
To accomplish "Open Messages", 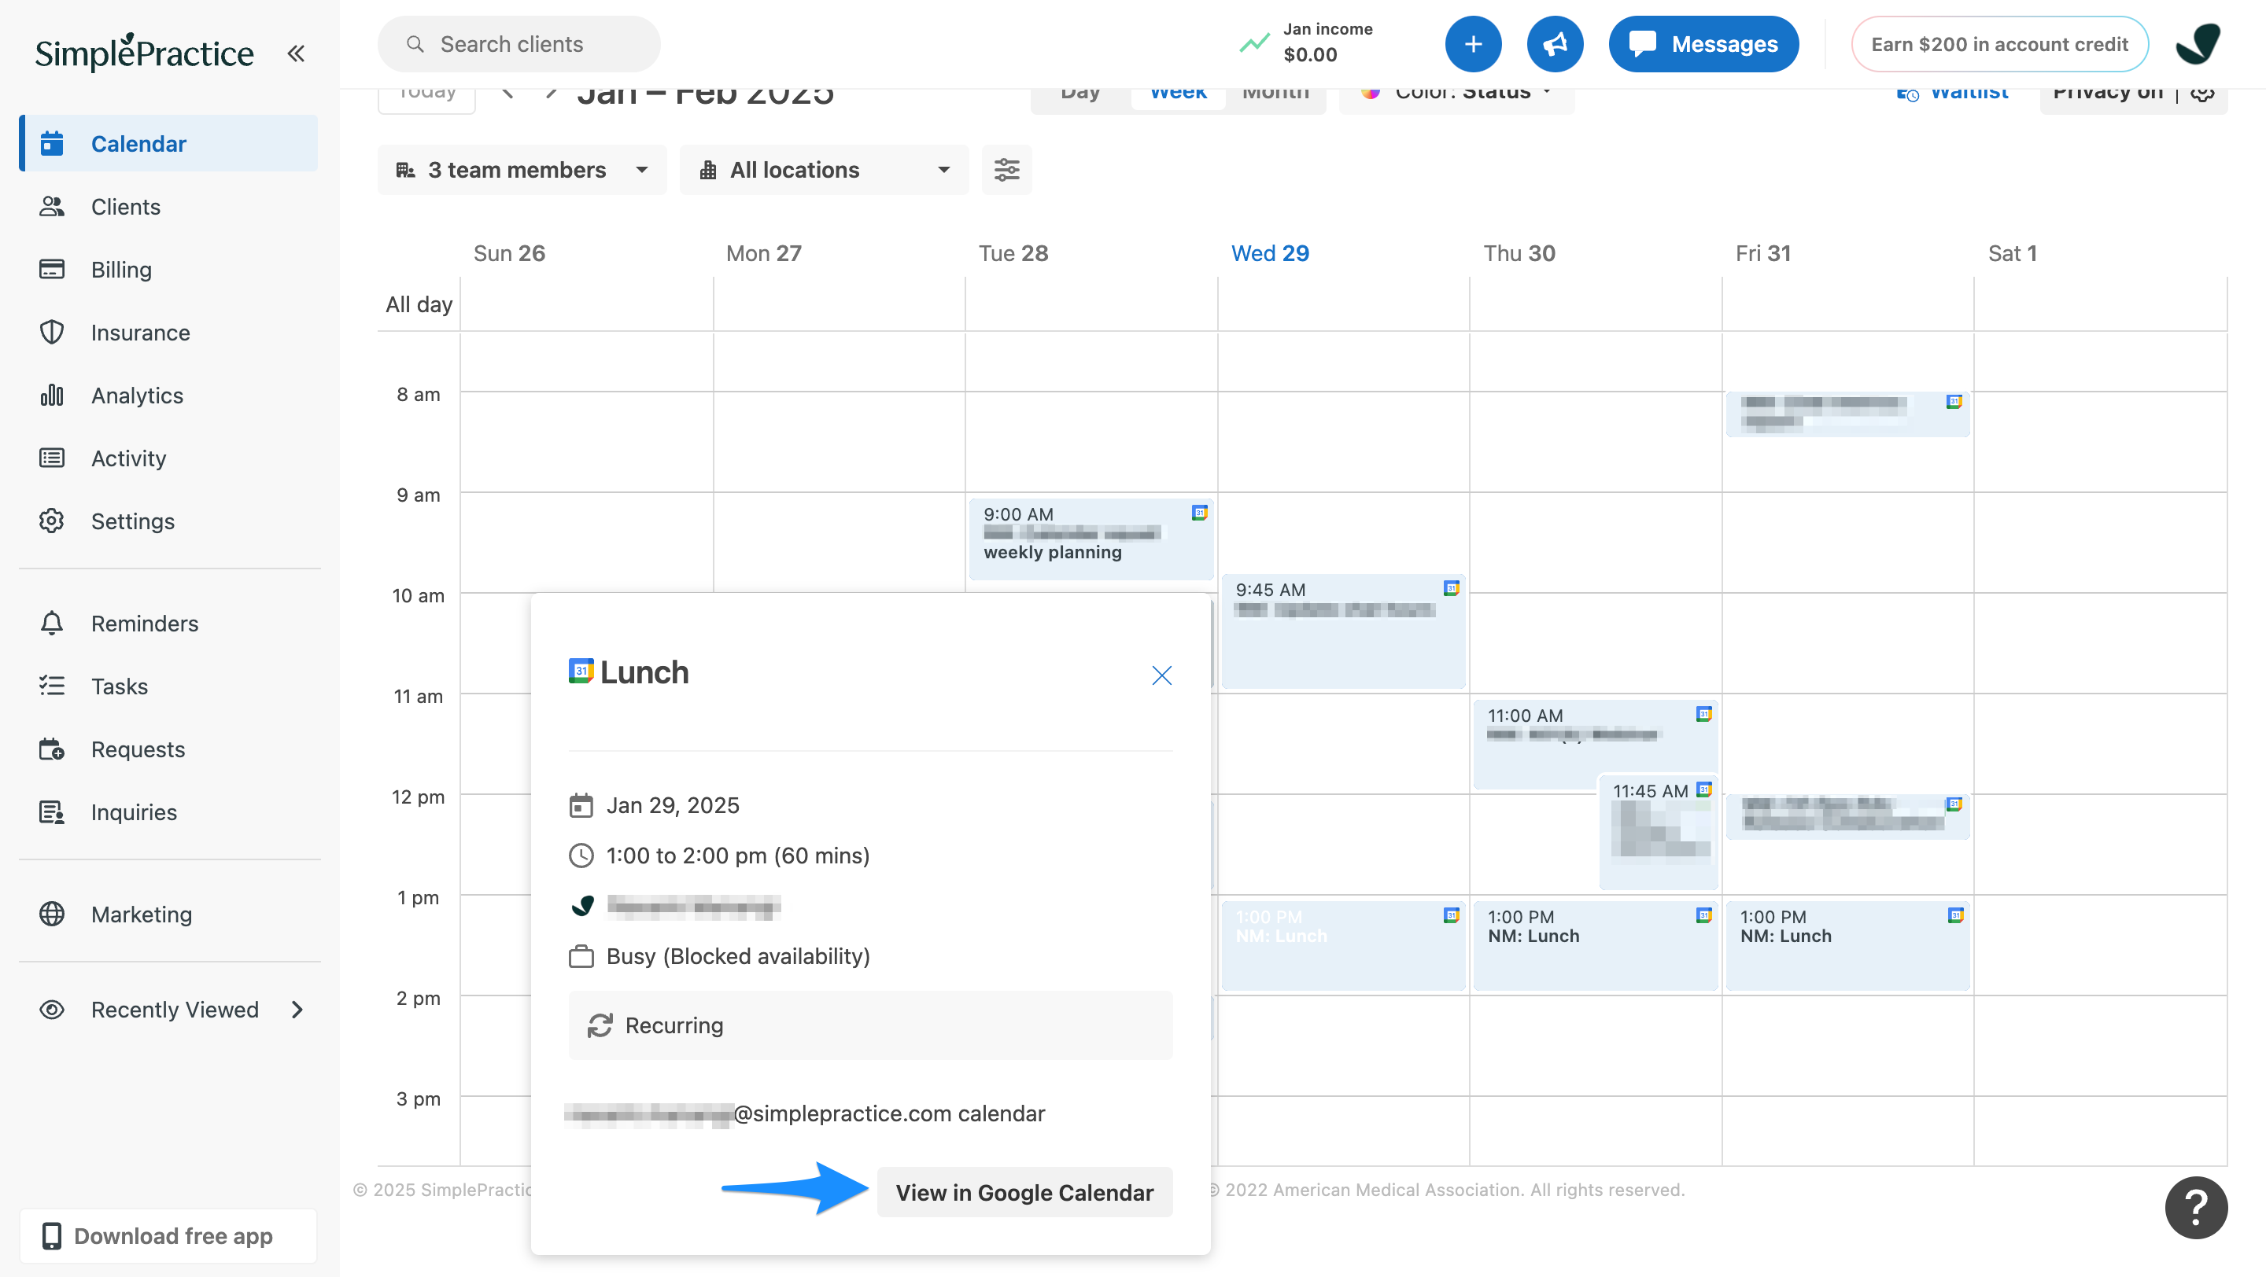I will click(1703, 44).
